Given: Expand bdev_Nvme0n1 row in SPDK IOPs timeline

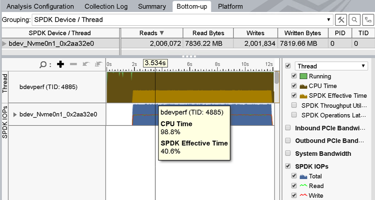Looking at the screenshot, I should [15, 114].
